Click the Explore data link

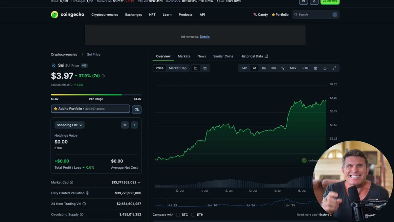326,215
